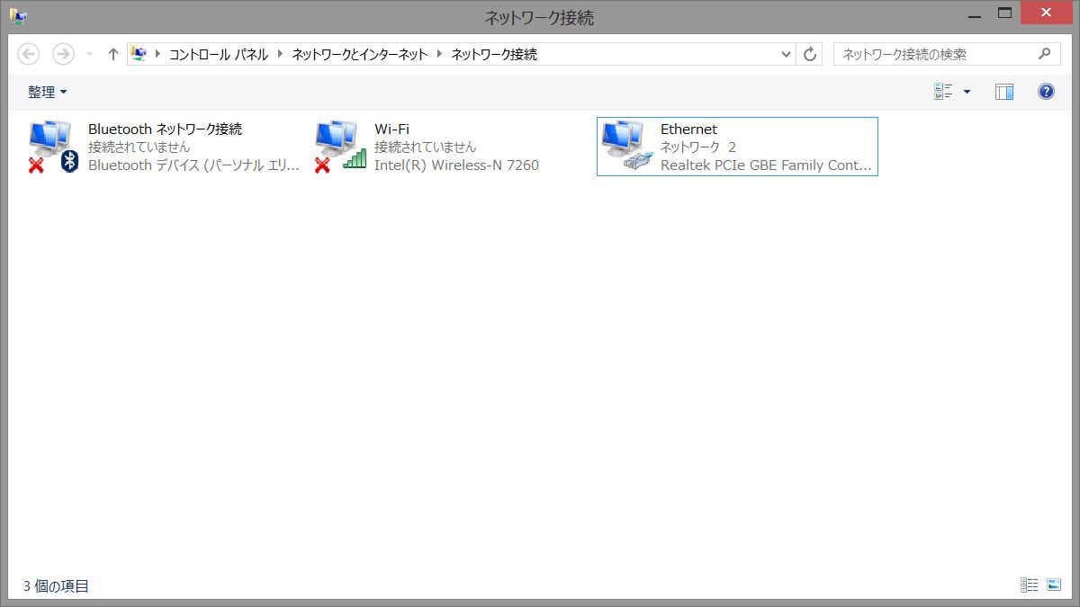Click ネットワーク 2 status text
Image resolution: width=1080 pixels, height=607 pixels.
click(x=698, y=147)
